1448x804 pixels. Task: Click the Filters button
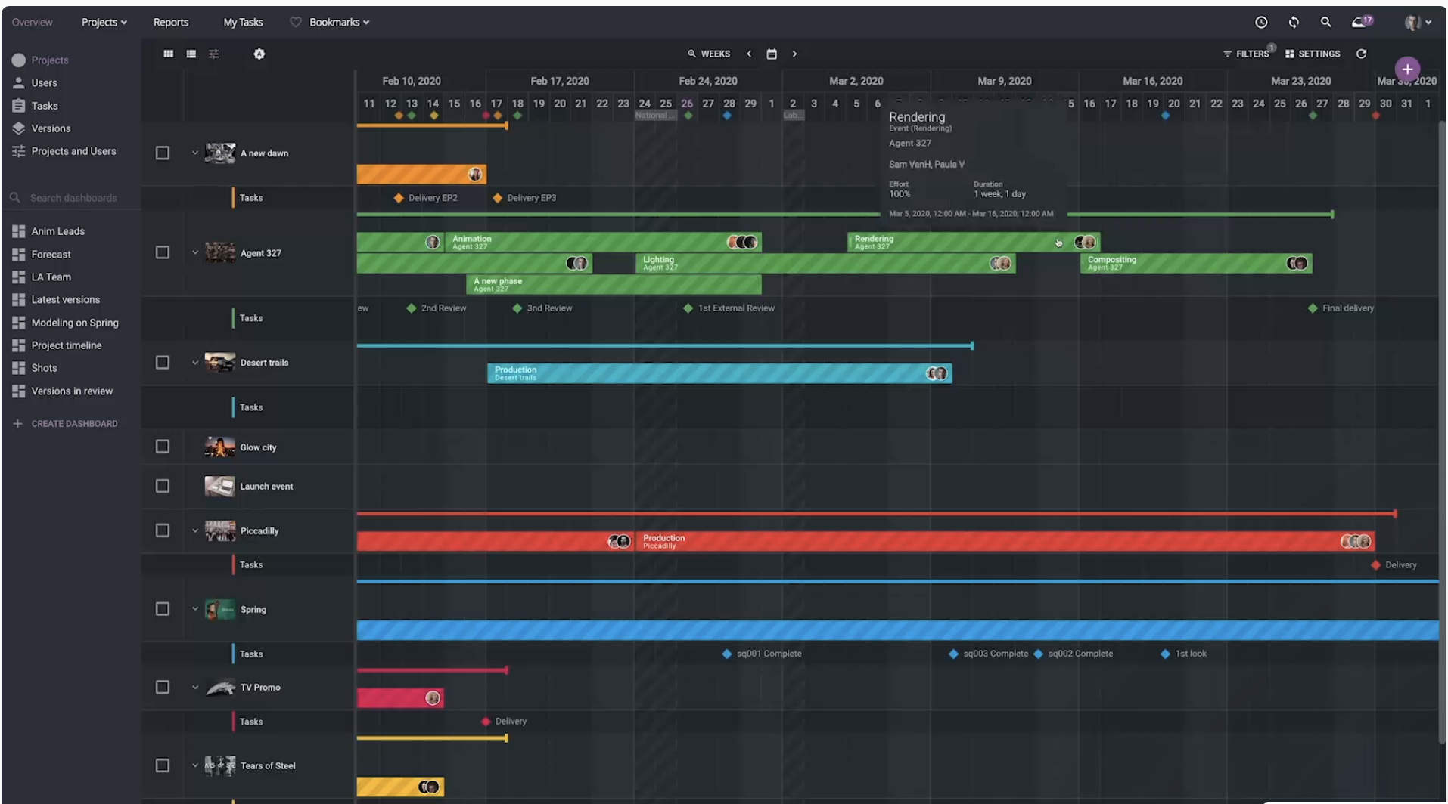(1246, 54)
